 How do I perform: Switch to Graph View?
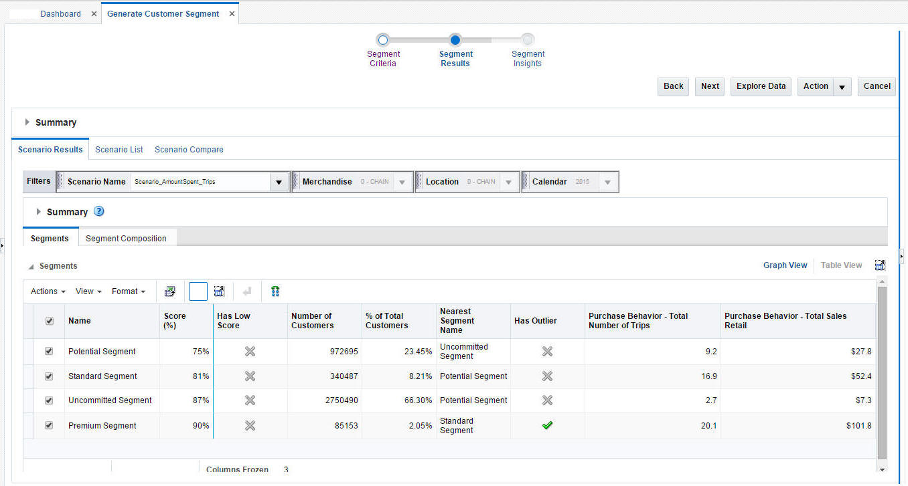pos(785,265)
